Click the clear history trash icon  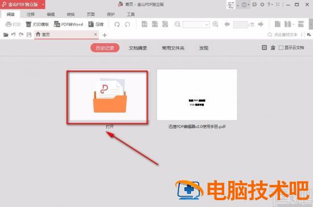click(x=273, y=48)
